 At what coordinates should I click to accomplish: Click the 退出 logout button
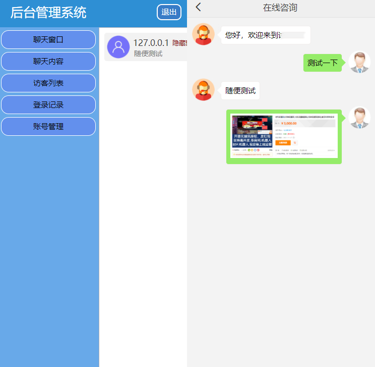(x=169, y=12)
